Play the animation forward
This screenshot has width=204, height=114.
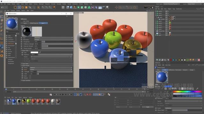63,95
